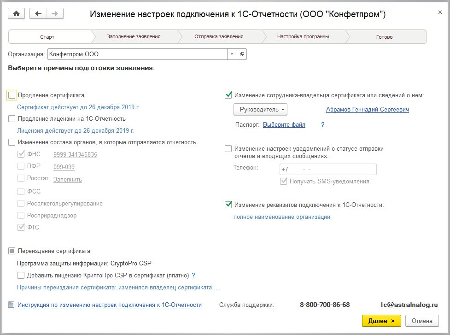
Task: Tick Изменение состава органов checkbox
Action: coord(12,142)
